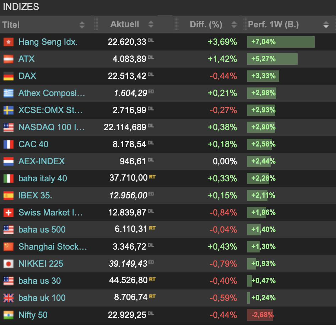Grab the column divider handle before Diff.
The height and width of the screenshot is (325, 336).
tap(177, 24)
